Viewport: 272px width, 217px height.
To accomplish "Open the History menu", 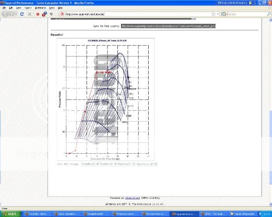I will (28, 8).
